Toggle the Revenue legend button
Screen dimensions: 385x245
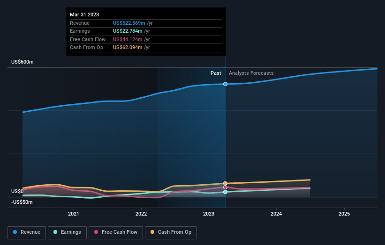pos(27,232)
